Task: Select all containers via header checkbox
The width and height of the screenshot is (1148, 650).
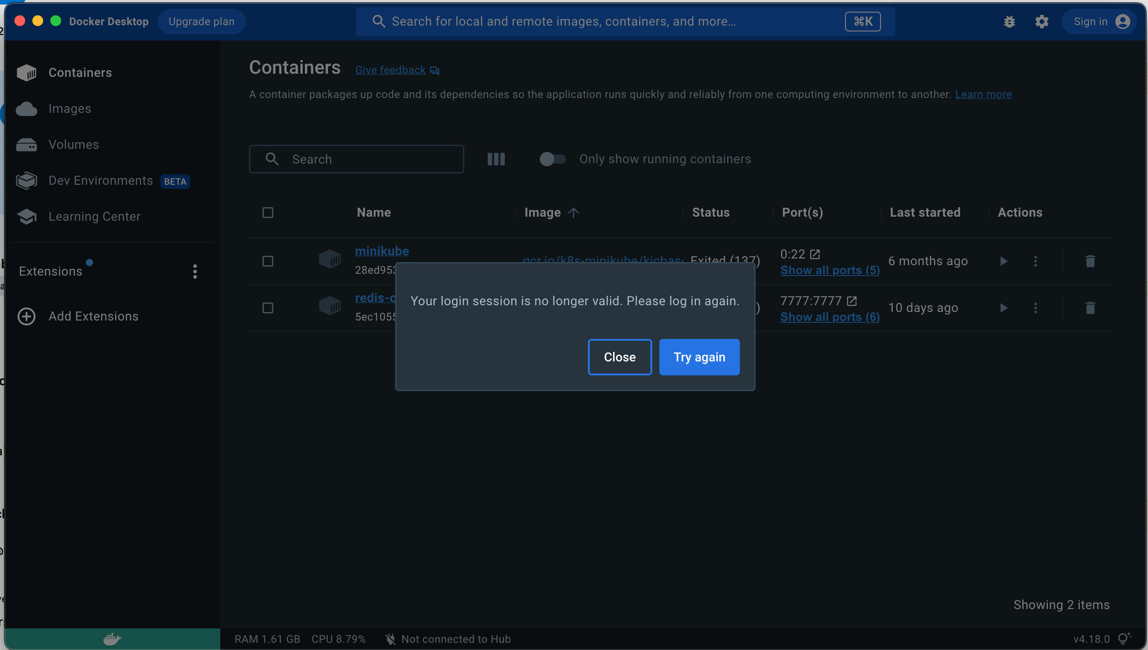Action: tap(267, 212)
